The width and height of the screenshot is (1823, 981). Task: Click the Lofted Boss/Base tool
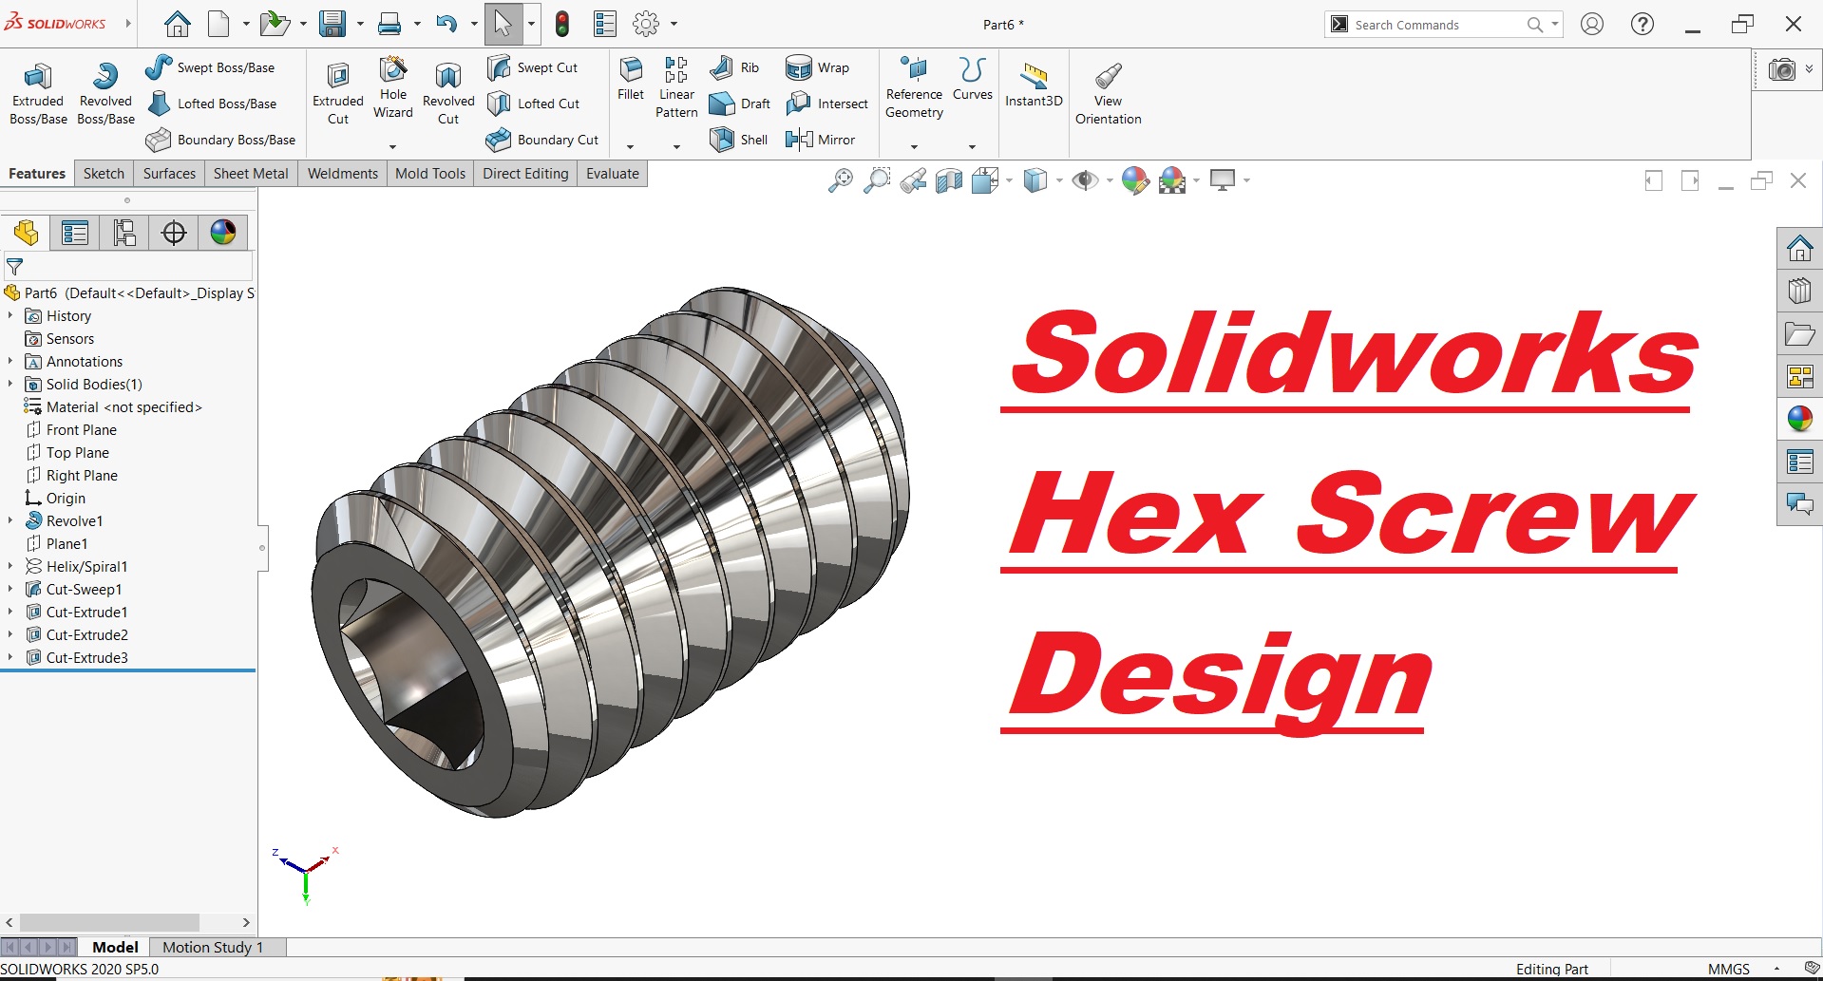pos(212,104)
